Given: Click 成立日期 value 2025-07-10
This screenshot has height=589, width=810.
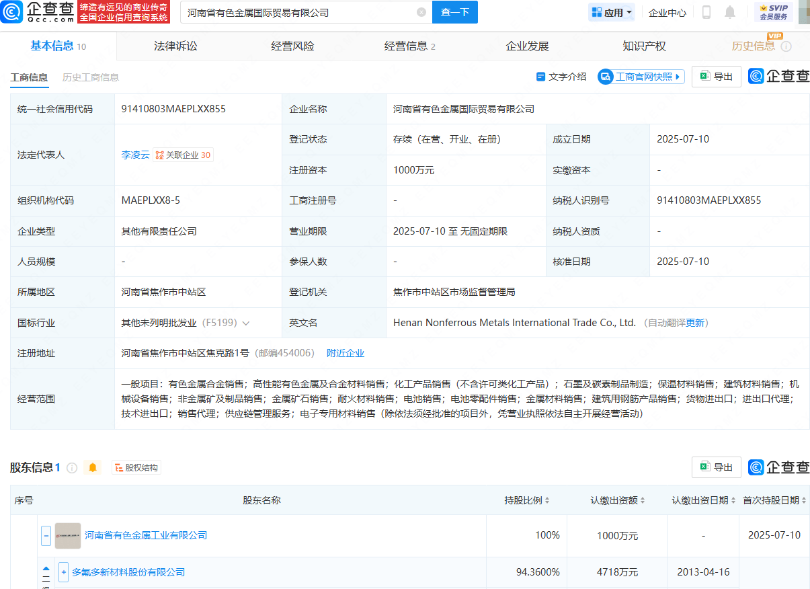Looking at the screenshot, I should click(x=683, y=139).
